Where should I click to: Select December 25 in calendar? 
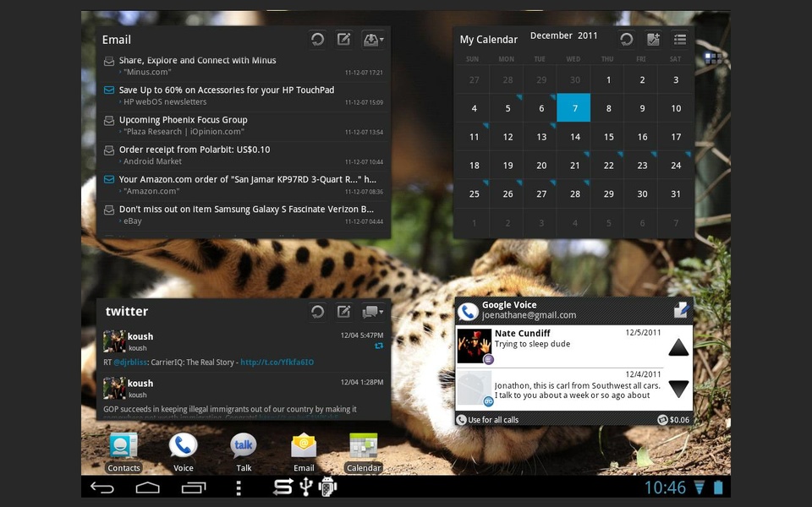[x=473, y=194]
